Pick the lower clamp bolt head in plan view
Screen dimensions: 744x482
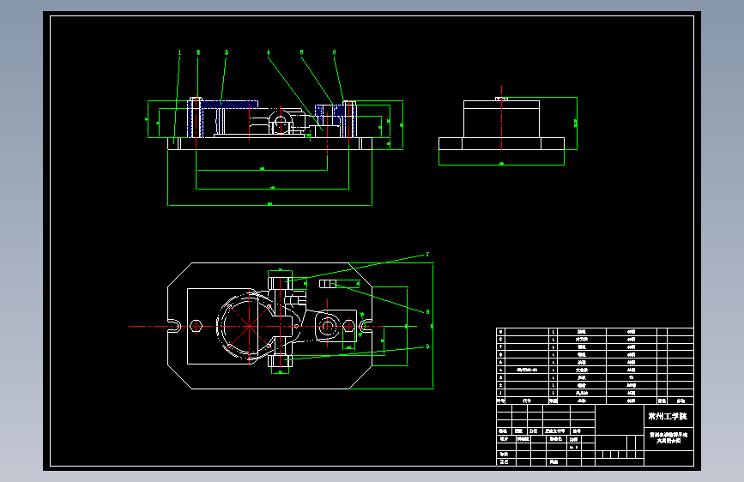pyautogui.click(x=280, y=360)
